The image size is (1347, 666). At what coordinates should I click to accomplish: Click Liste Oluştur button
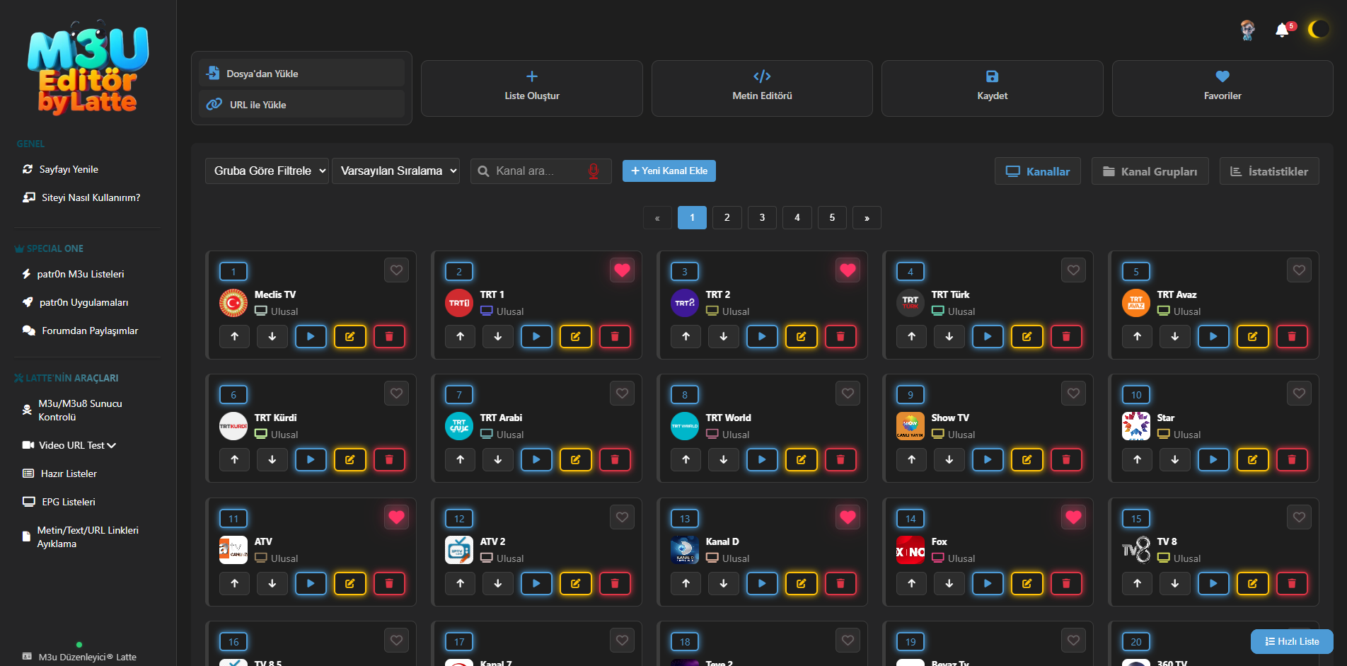click(532, 88)
